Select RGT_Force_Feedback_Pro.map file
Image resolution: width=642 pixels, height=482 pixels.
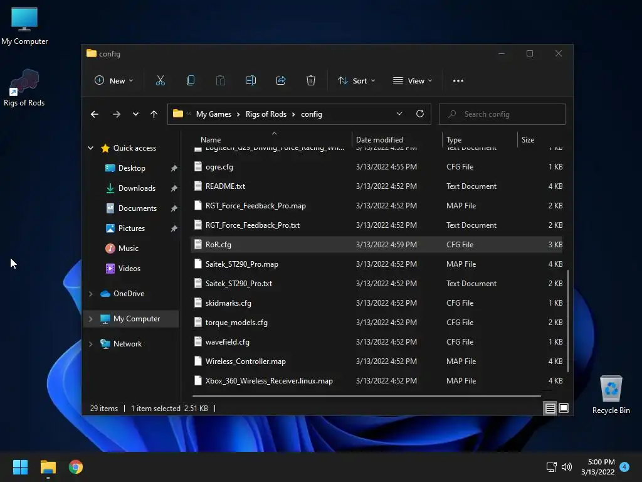tap(377, 206)
